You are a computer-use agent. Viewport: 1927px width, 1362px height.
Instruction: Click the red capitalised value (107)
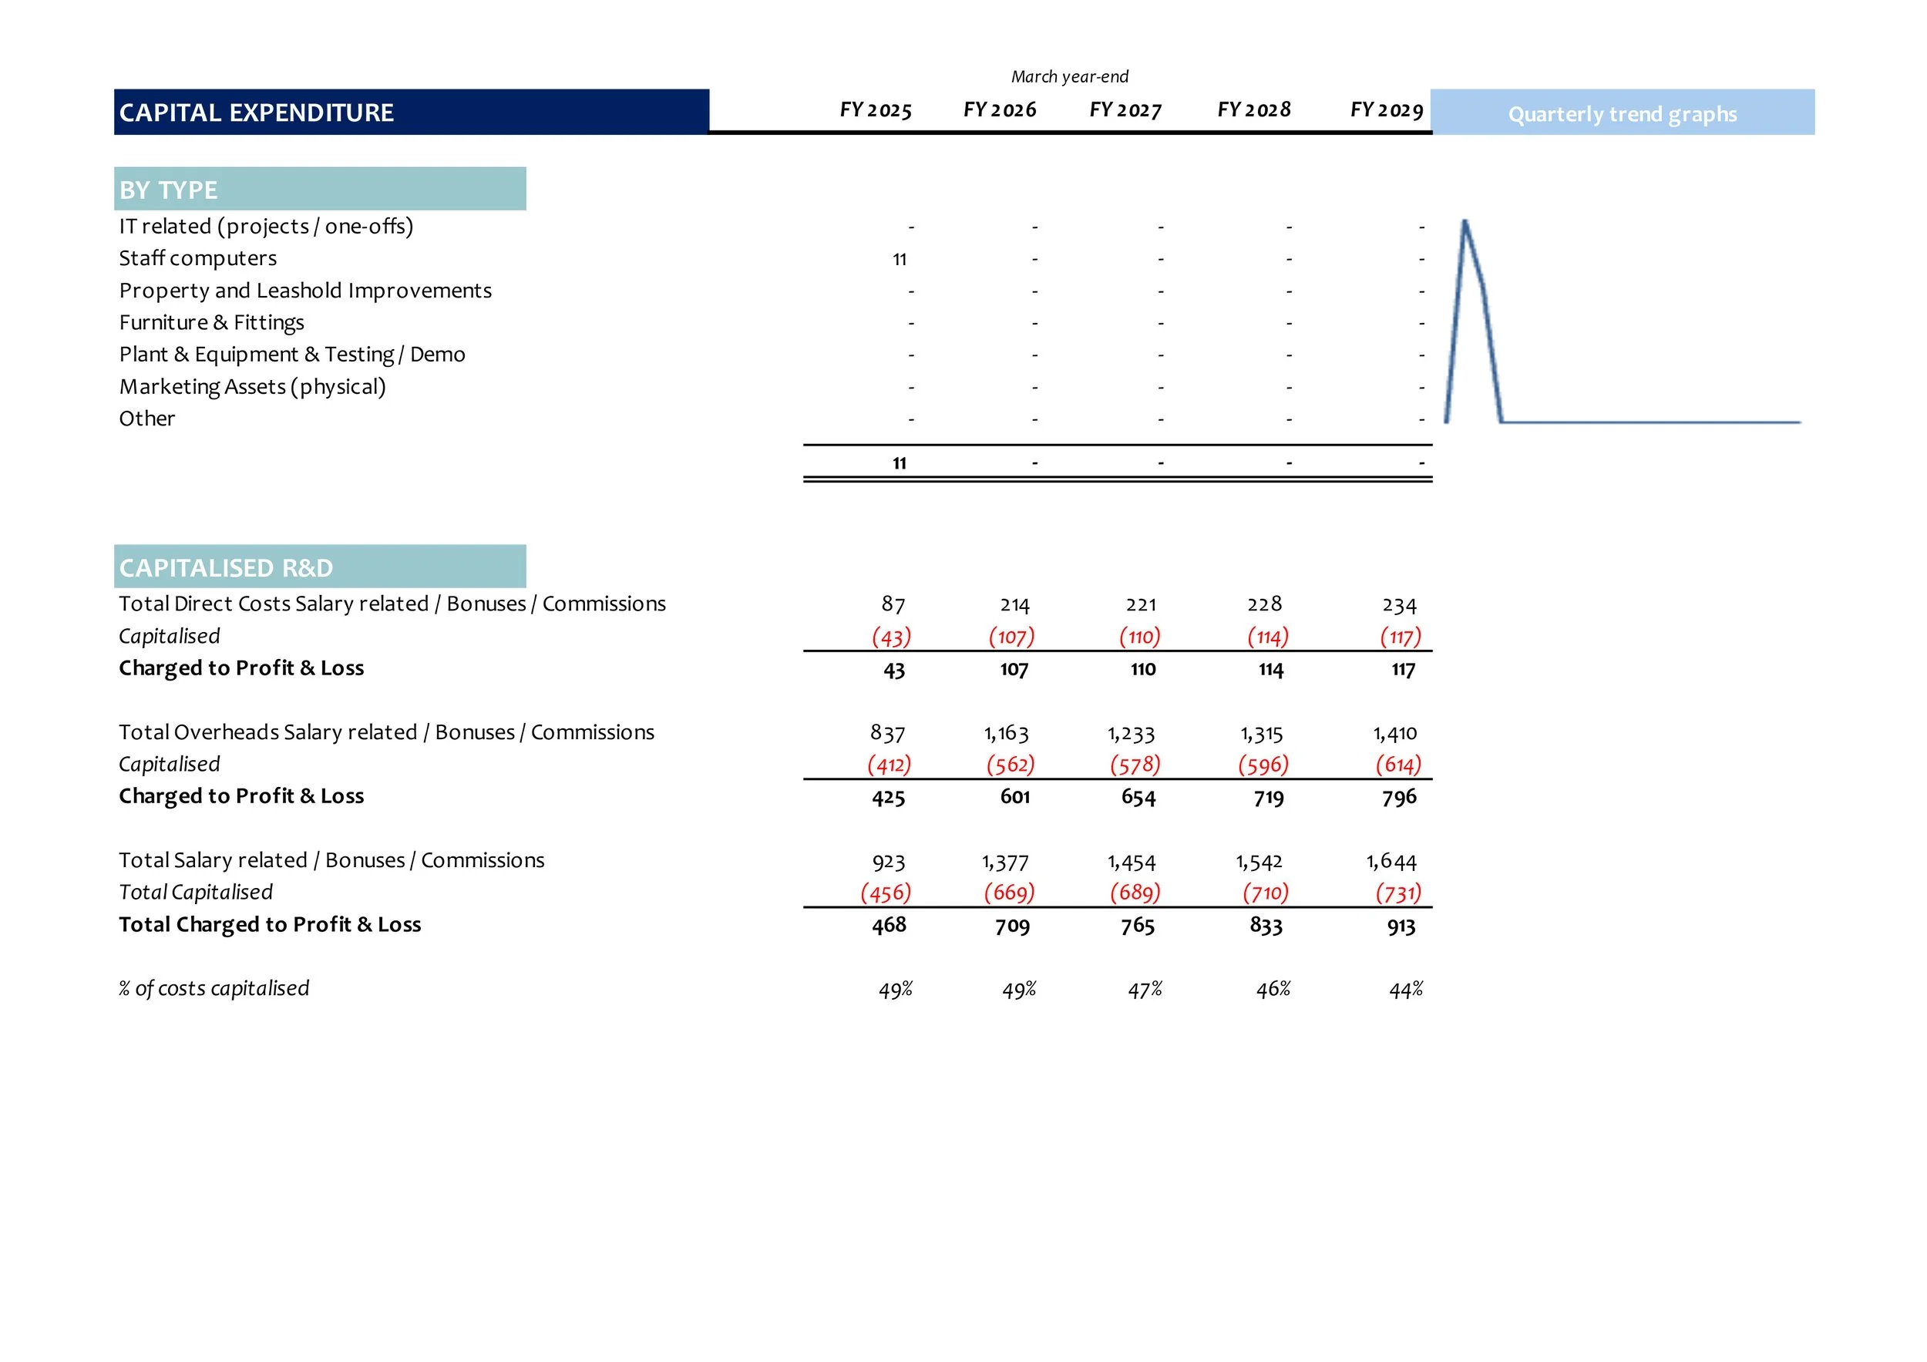pos(1011,637)
